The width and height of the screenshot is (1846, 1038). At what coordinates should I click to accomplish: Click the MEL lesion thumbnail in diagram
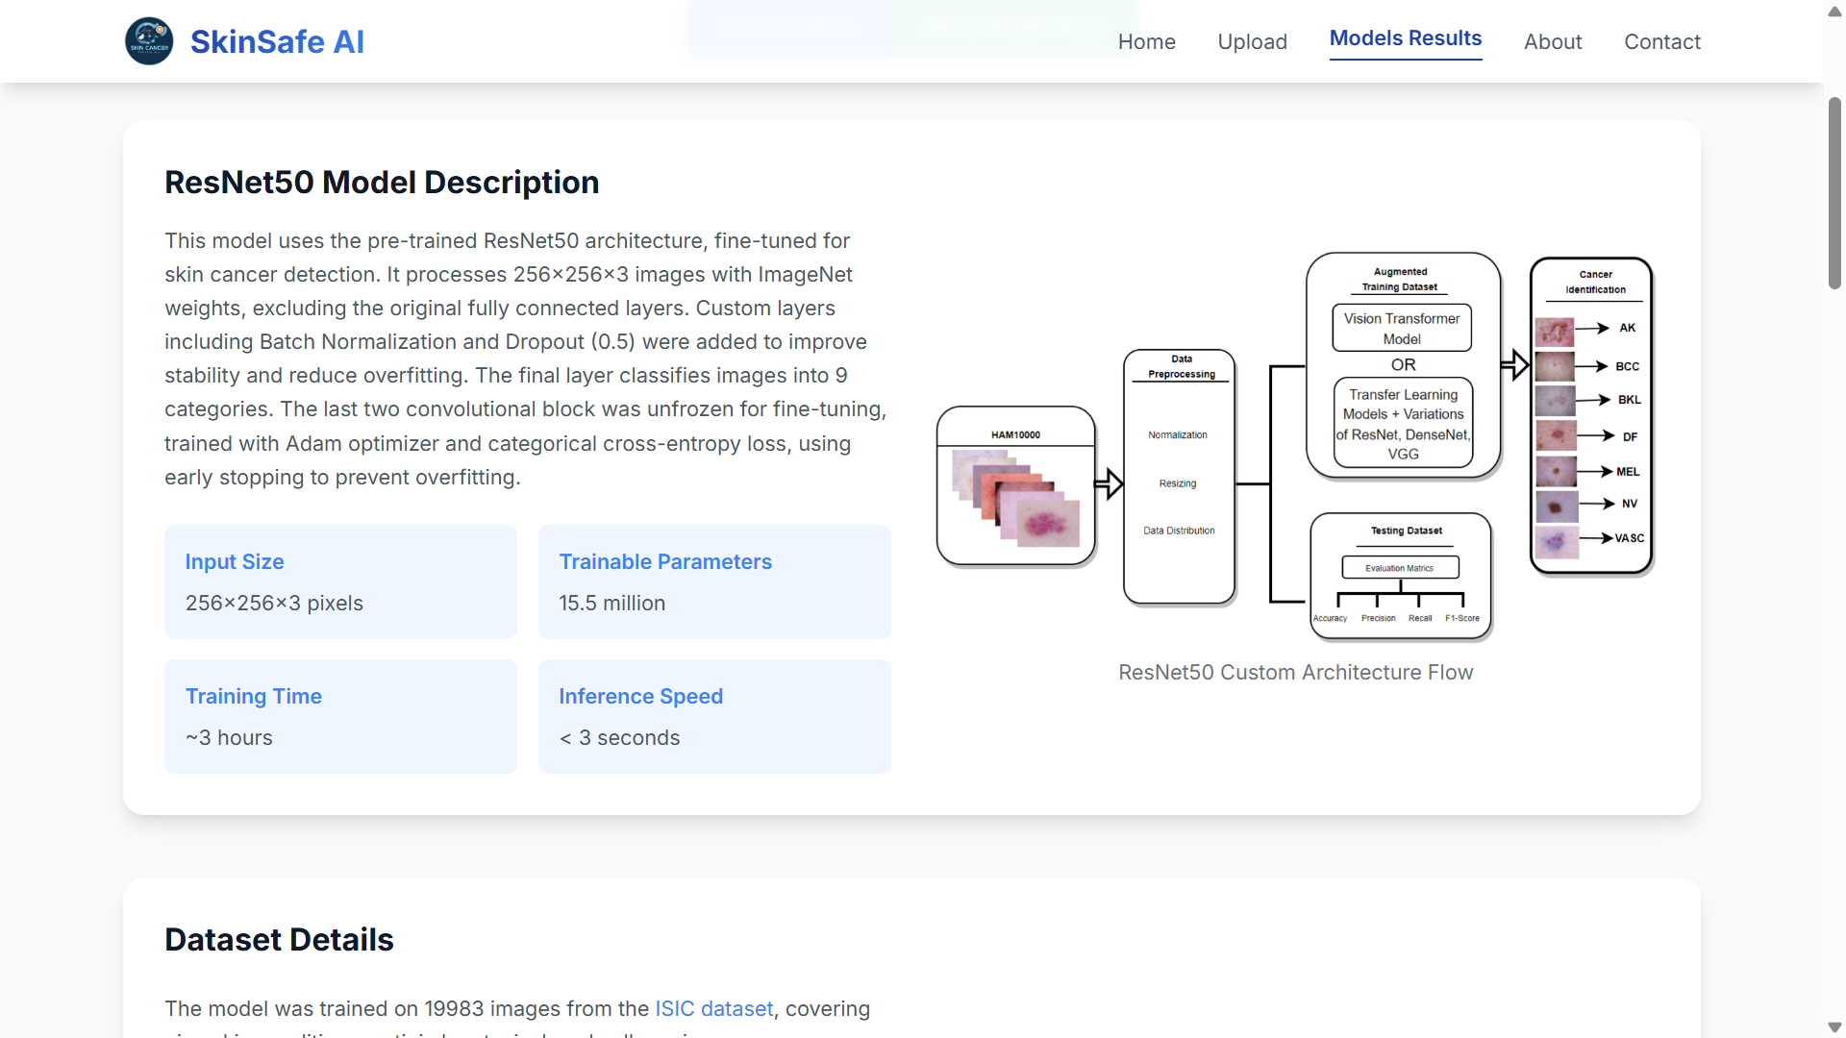tap(1555, 471)
